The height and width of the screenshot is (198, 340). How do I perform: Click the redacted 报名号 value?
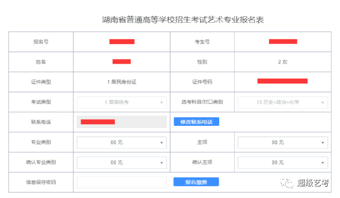(122, 41)
